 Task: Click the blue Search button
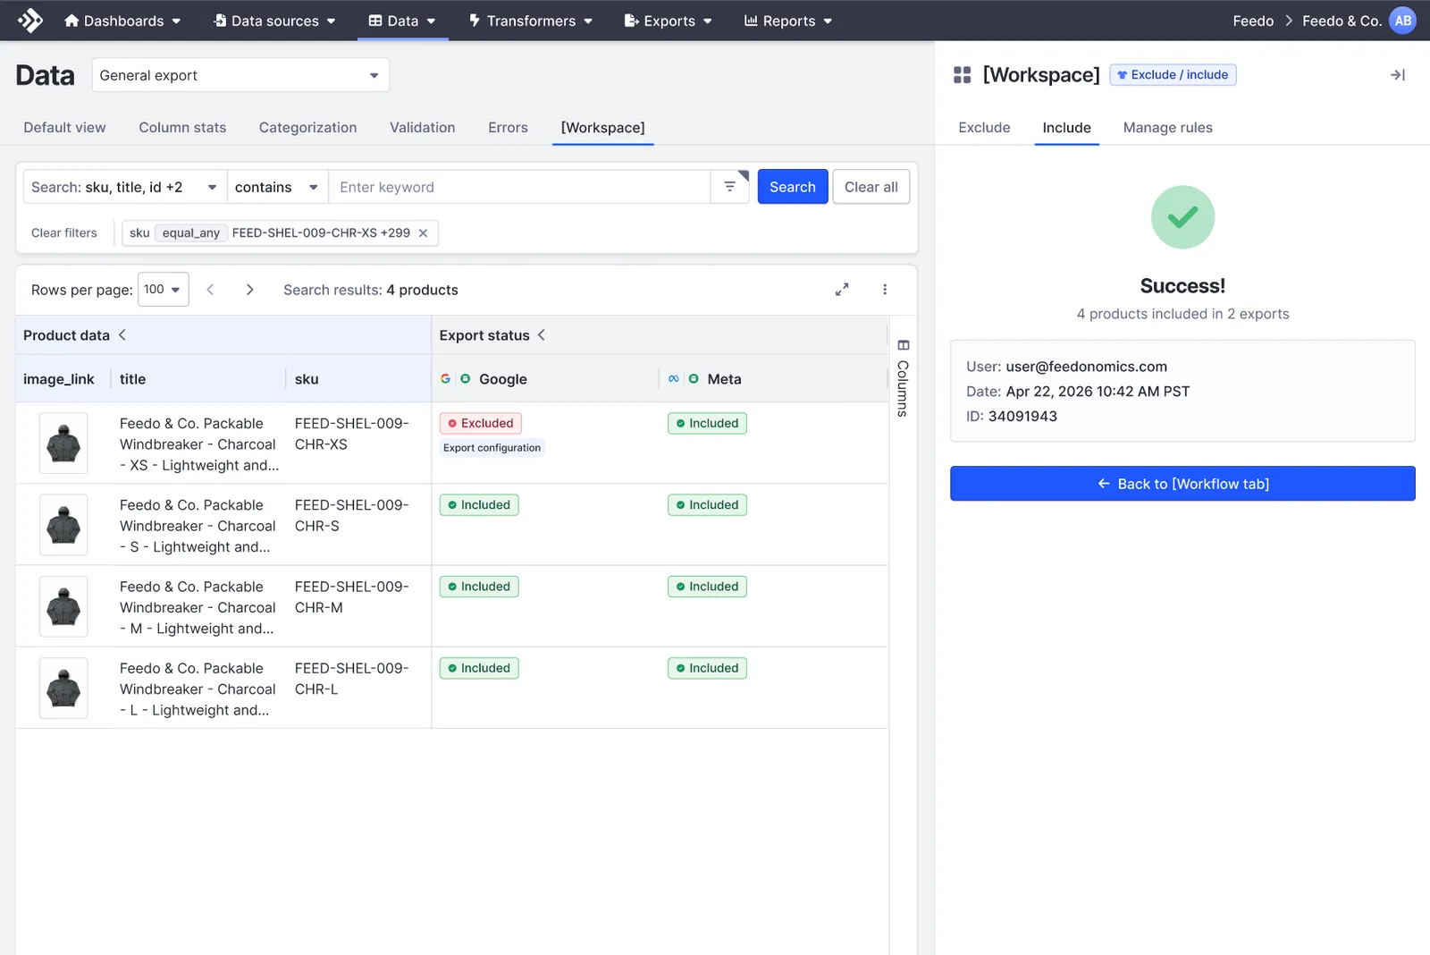coord(793,187)
